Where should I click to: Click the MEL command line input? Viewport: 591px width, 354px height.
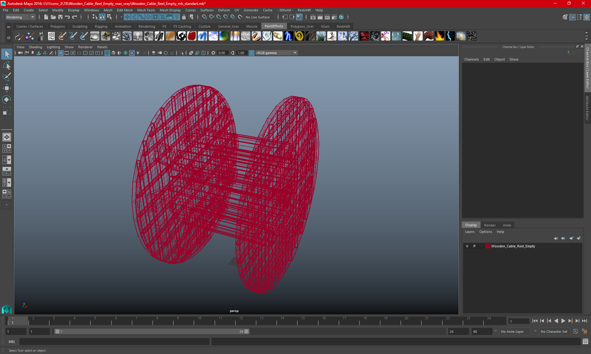[114, 341]
